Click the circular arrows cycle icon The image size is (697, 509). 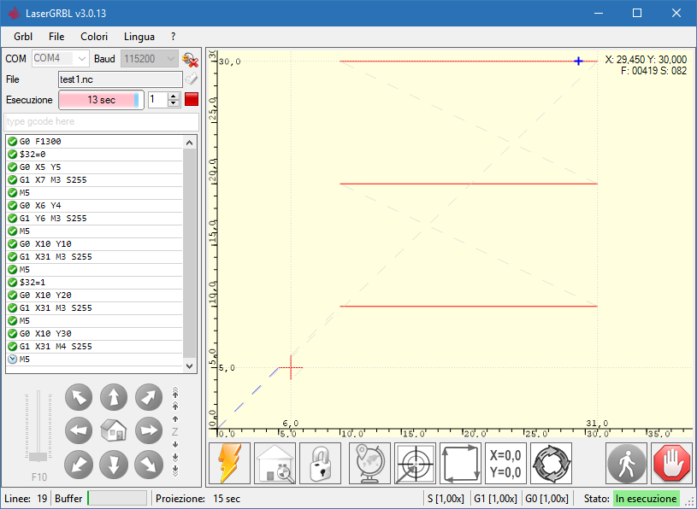551,463
